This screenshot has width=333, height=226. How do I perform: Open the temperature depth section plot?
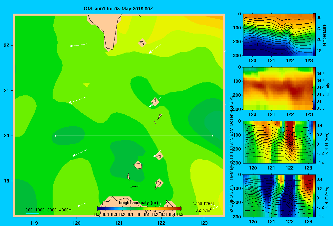coord(278,35)
